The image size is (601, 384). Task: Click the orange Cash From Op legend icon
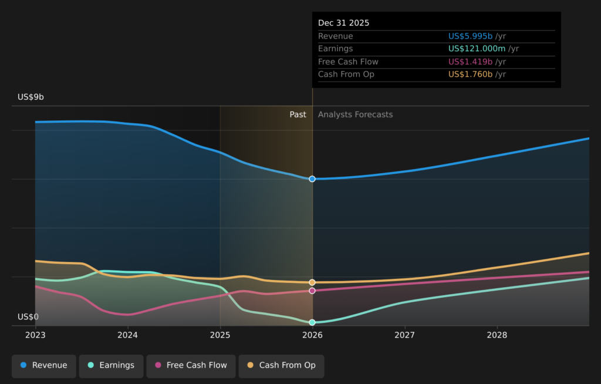250,366
